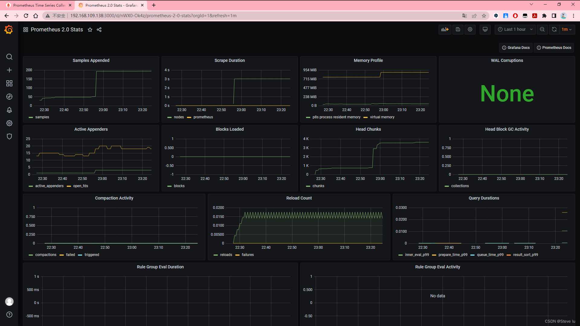The image size is (580, 326).
Task: Open Rule Group Eval Duration panel title
Action: 160,267
